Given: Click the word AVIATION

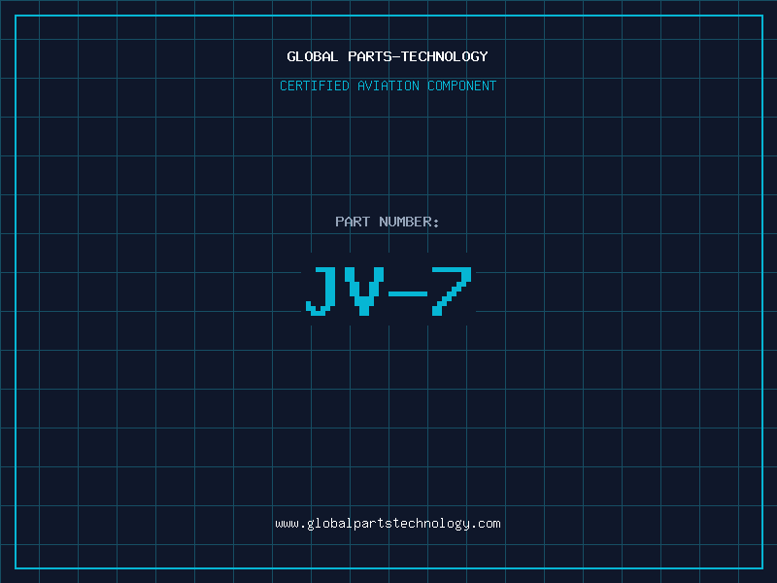Looking at the screenshot, I should (x=388, y=86).
